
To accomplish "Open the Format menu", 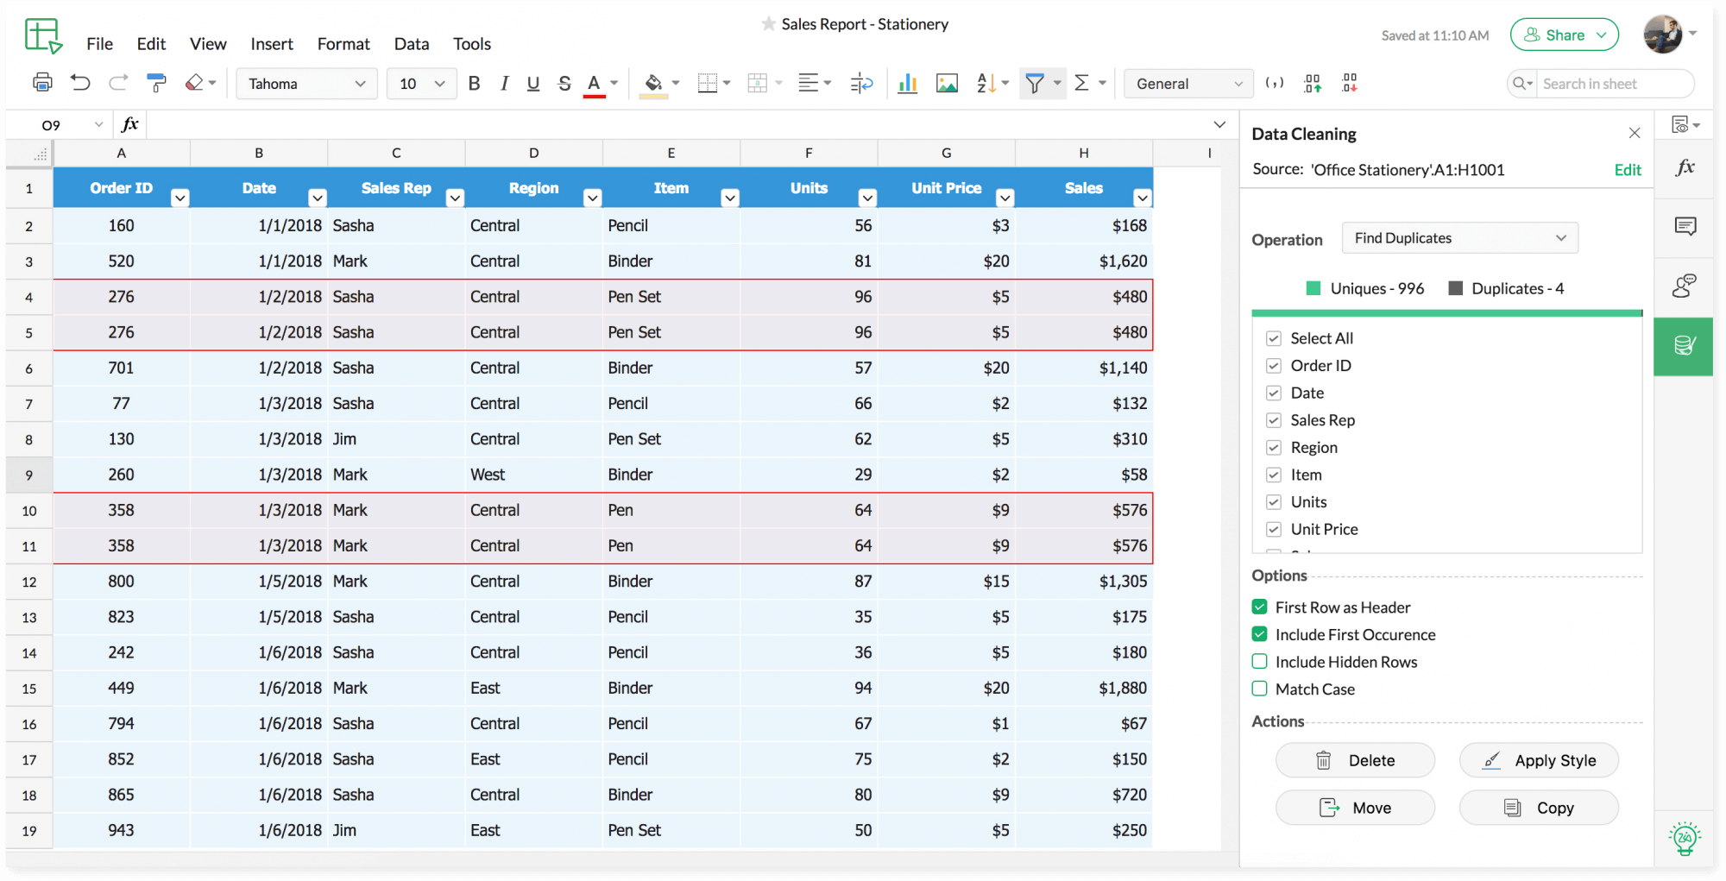I will 343,43.
